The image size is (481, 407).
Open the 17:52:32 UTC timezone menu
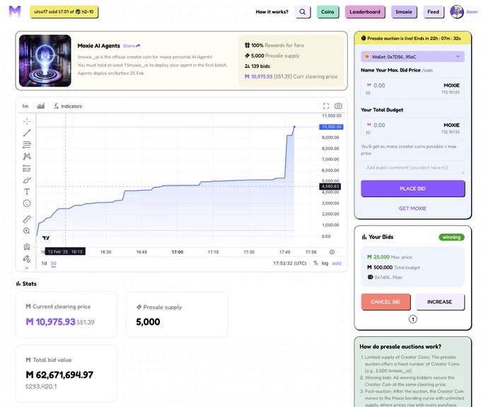[x=290, y=263]
